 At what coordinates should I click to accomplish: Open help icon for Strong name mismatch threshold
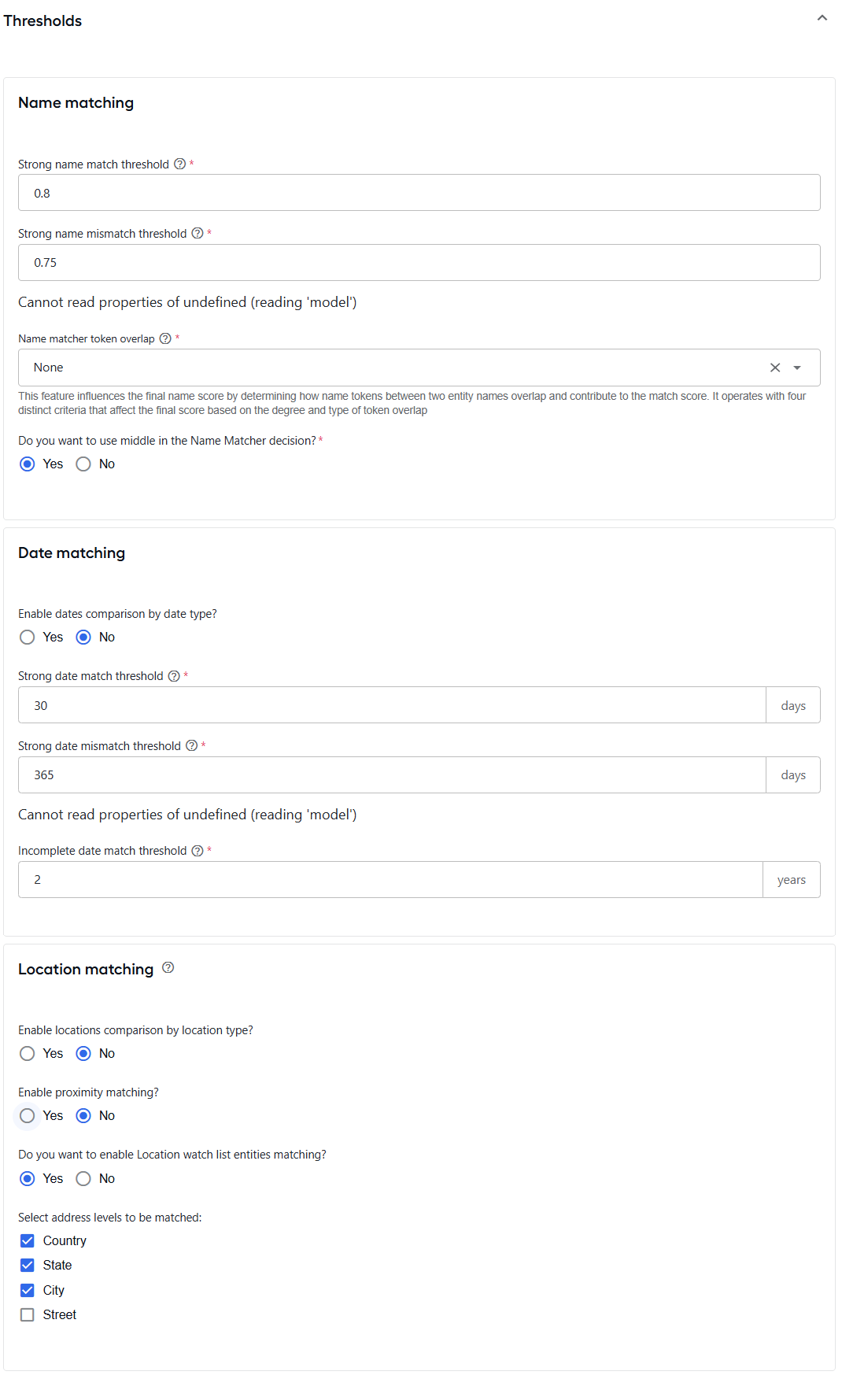(x=198, y=233)
